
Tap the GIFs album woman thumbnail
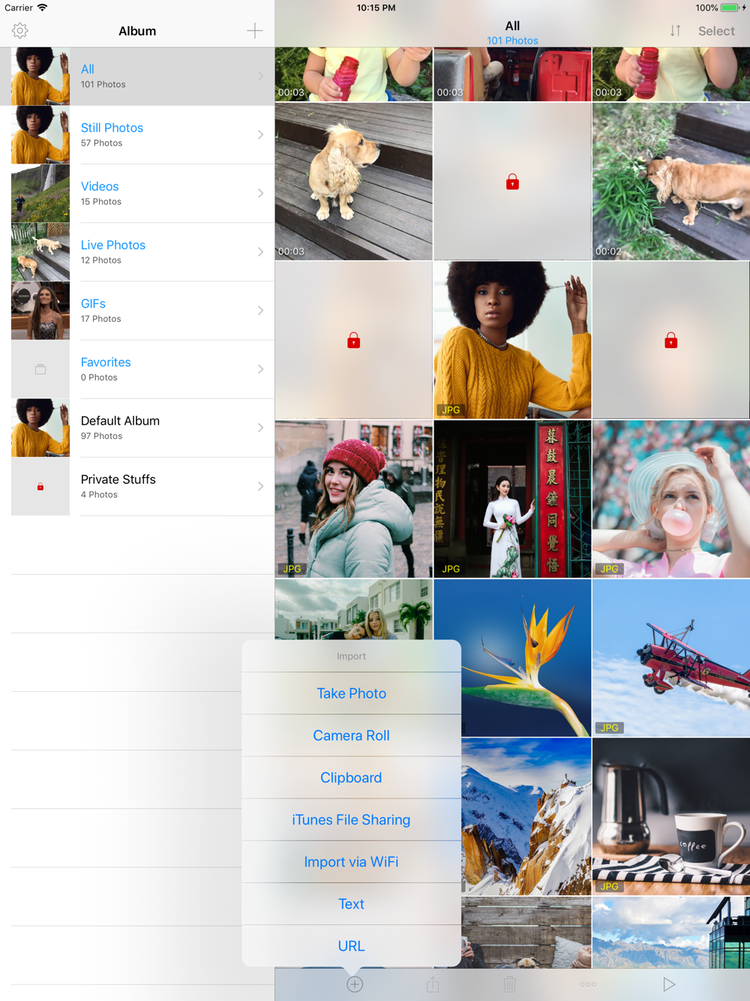pyautogui.click(x=40, y=311)
